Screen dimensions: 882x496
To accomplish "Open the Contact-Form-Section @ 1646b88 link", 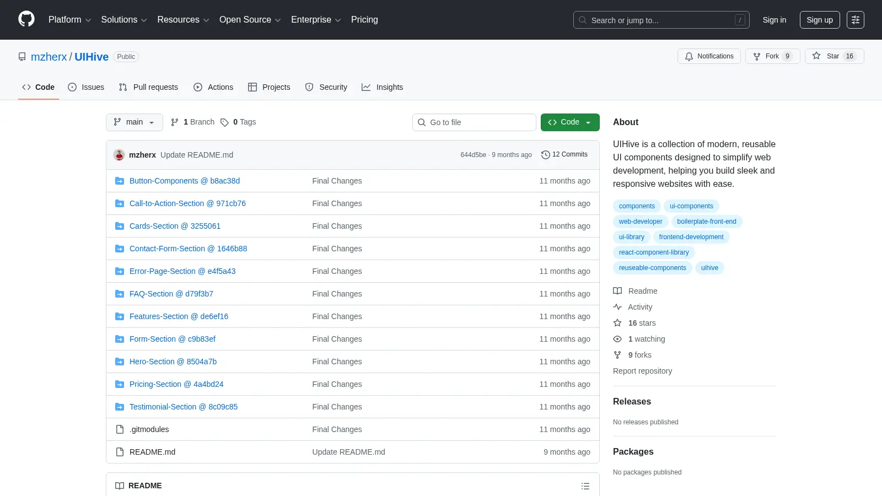I will pyautogui.click(x=188, y=249).
